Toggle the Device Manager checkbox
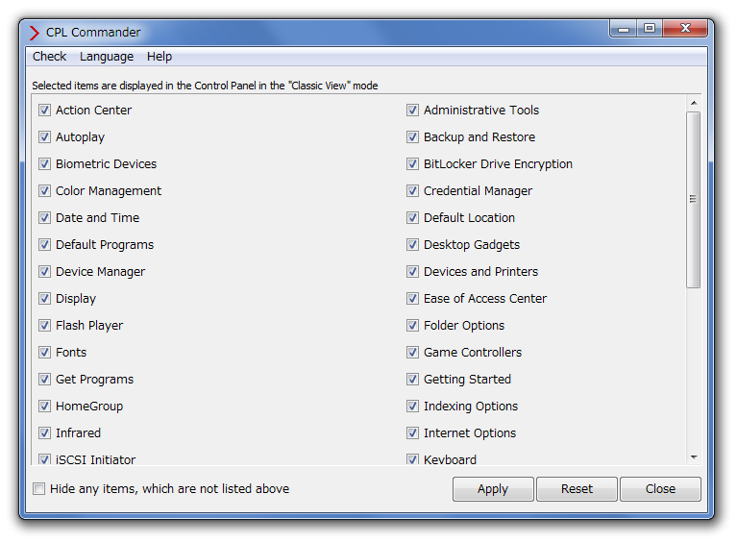737x543 pixels. point(44,272)
